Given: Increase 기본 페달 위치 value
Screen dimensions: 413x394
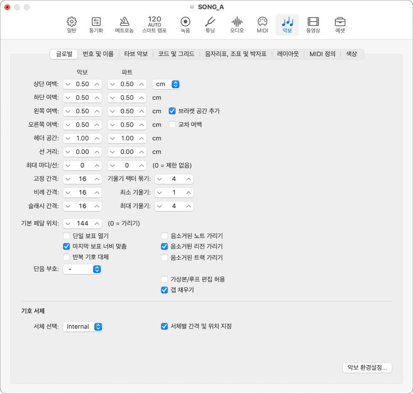Looking at the screenshot, I should click(97, 224).
